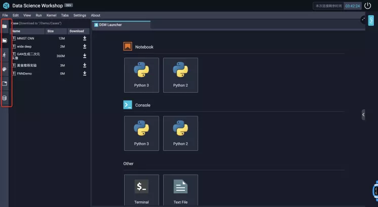Download the wide deep case
Viewport: 378px width, 207px height.
(x=85, y=46)
